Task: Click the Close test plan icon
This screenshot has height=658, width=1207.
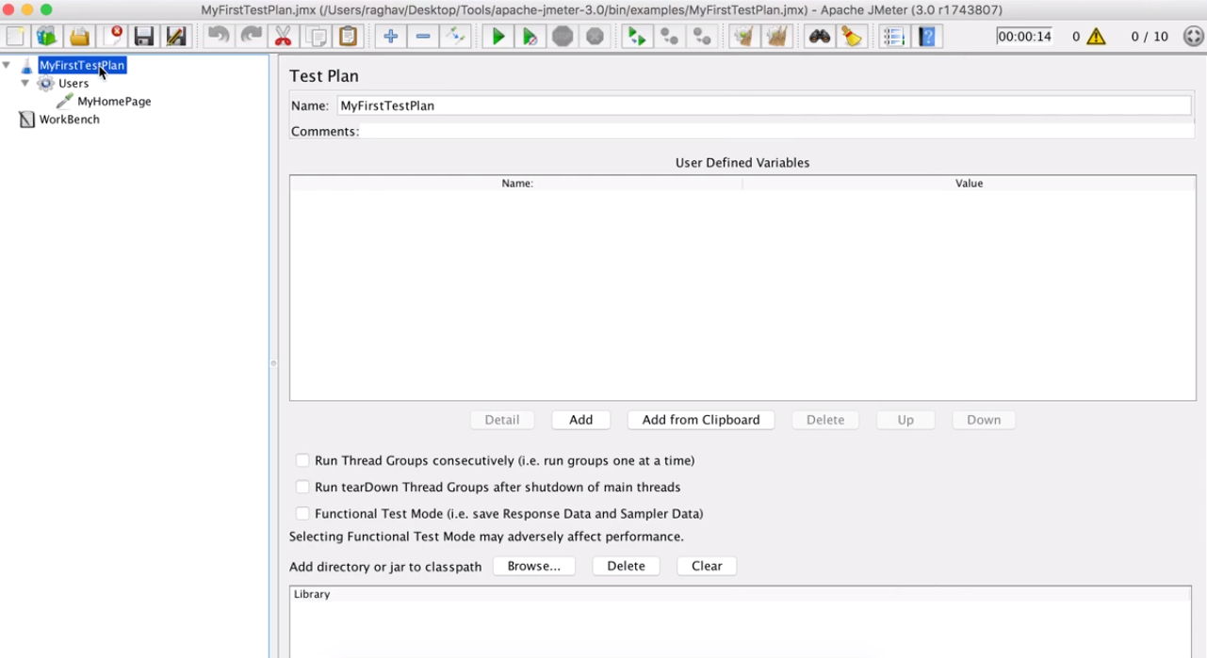Action: tap(114, 37)
